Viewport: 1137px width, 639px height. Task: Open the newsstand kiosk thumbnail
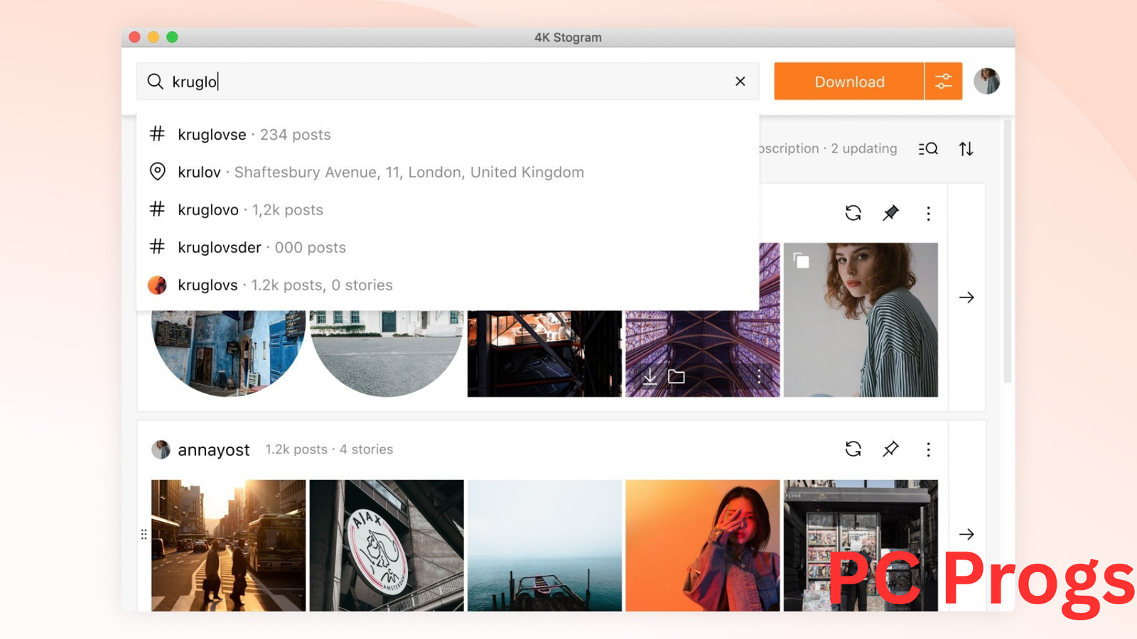click(x=861, y=545)
